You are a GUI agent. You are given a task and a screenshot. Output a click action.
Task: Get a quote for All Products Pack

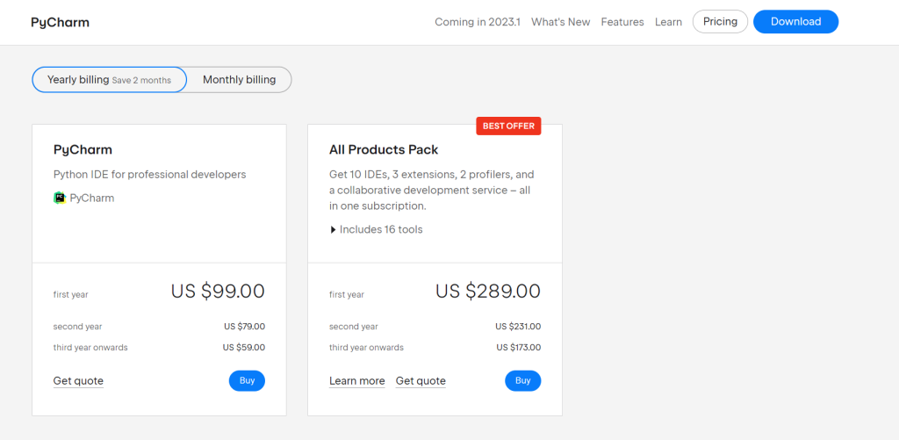click(421, 381)
